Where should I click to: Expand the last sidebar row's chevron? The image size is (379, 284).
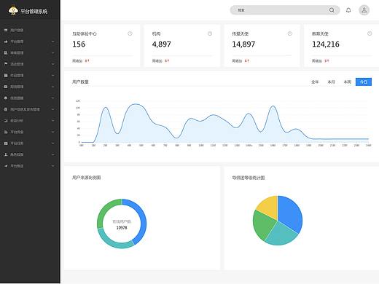(x=53, y=166)
